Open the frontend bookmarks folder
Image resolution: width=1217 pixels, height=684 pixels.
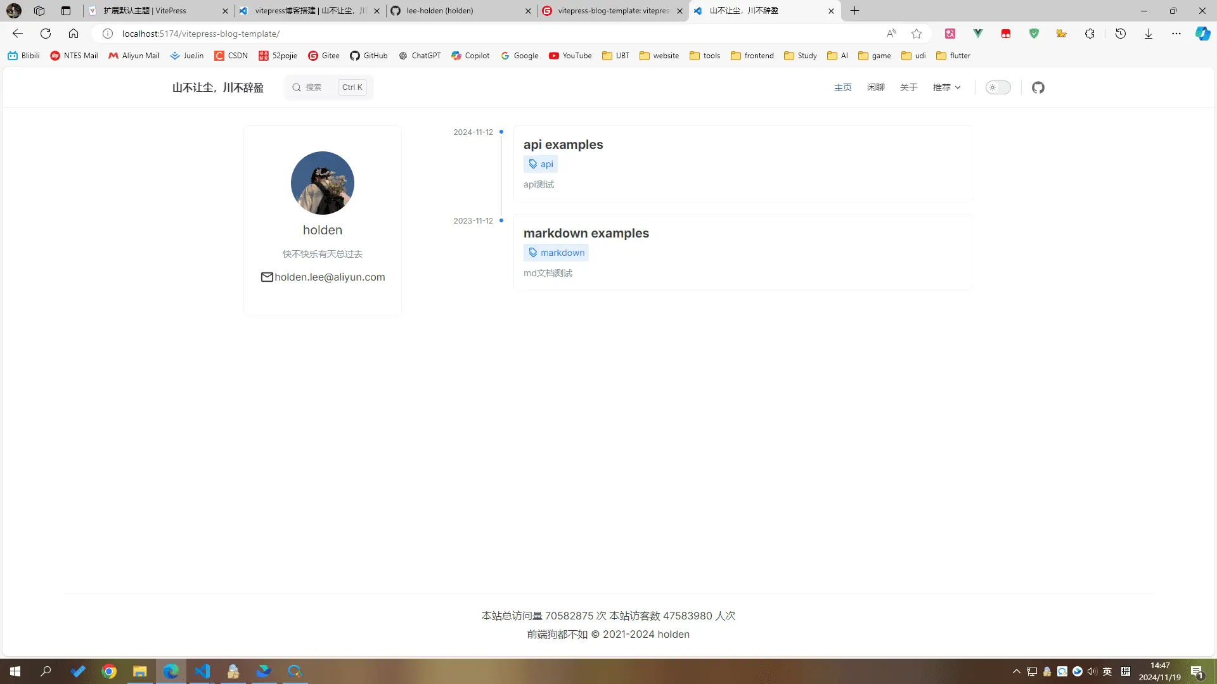752,56
